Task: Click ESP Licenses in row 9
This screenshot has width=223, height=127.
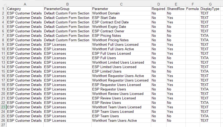Action: click(67, 44)
